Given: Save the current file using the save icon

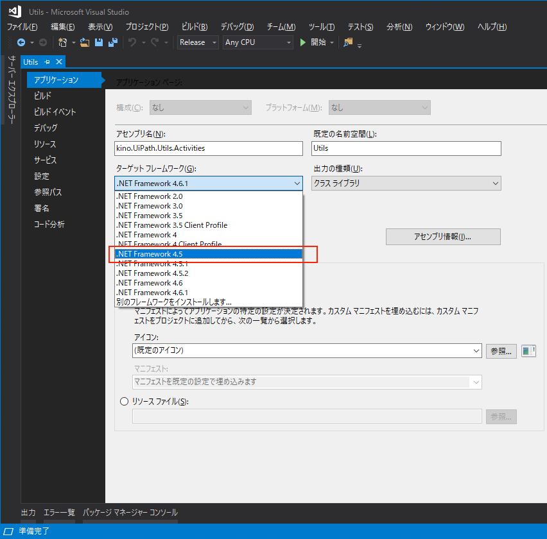Looking at the screenshot, I should [x=98, y=42].
